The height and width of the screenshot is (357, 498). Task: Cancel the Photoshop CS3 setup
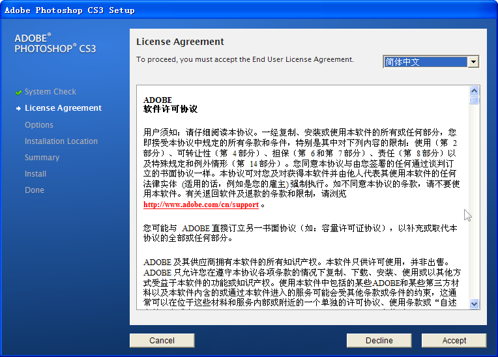[162, 341]
